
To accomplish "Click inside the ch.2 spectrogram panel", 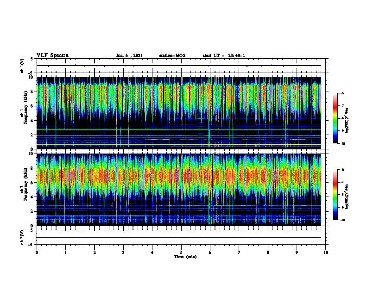I will (x=179, y=190).
